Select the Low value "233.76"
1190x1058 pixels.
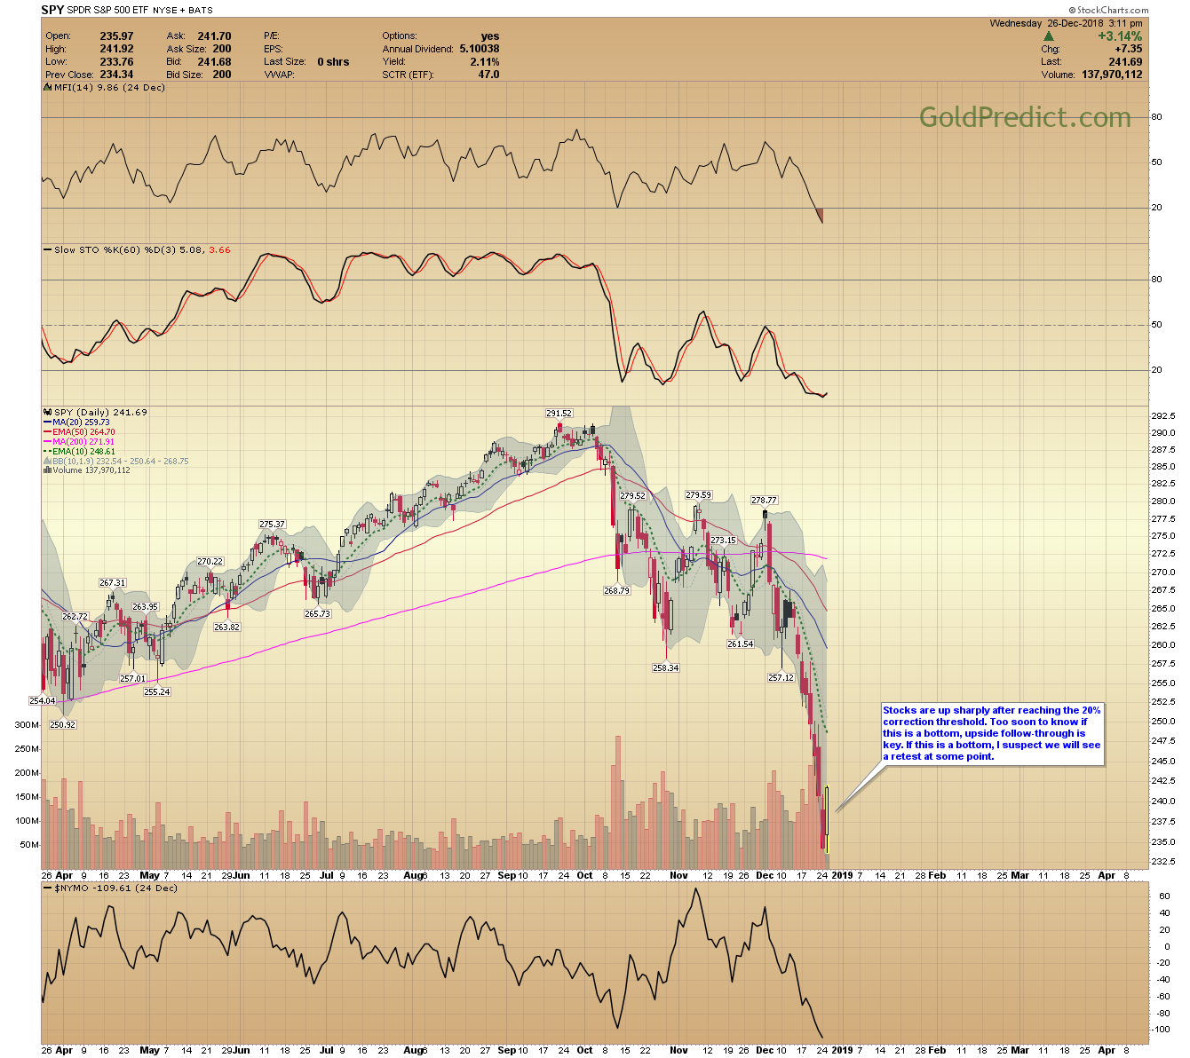(116, 62)
